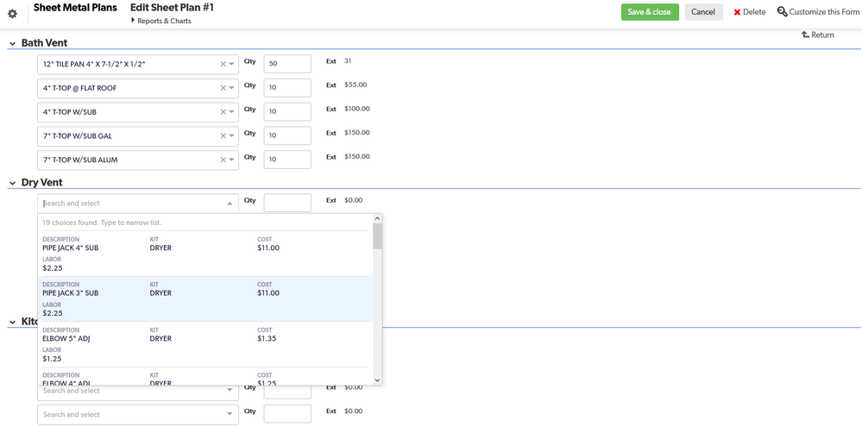This screenshot has width=862, height=427.
Task: Click Qty field with 50
Action: [287, 64]
